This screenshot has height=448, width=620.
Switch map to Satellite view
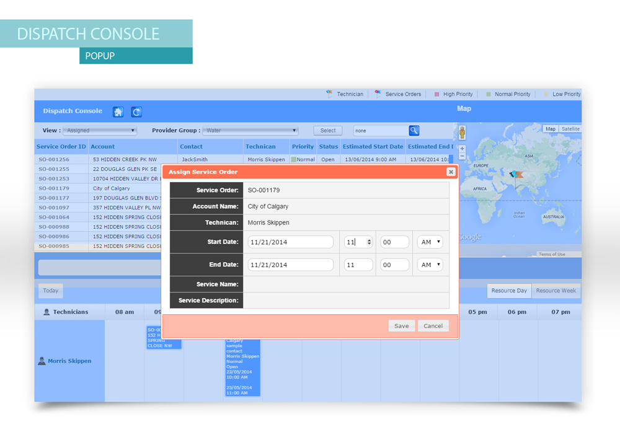tap(570, 129)
